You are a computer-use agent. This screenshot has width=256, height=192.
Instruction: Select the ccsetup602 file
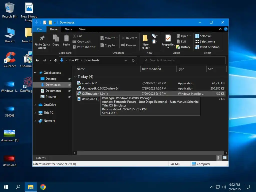click(x=150, y=83)
